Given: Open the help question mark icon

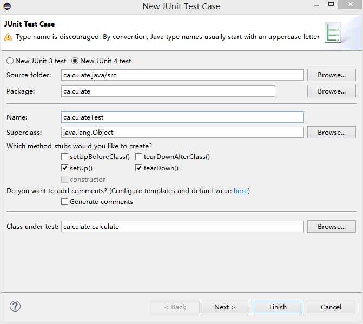Looking at the screenshot, I should click(15, 306).
